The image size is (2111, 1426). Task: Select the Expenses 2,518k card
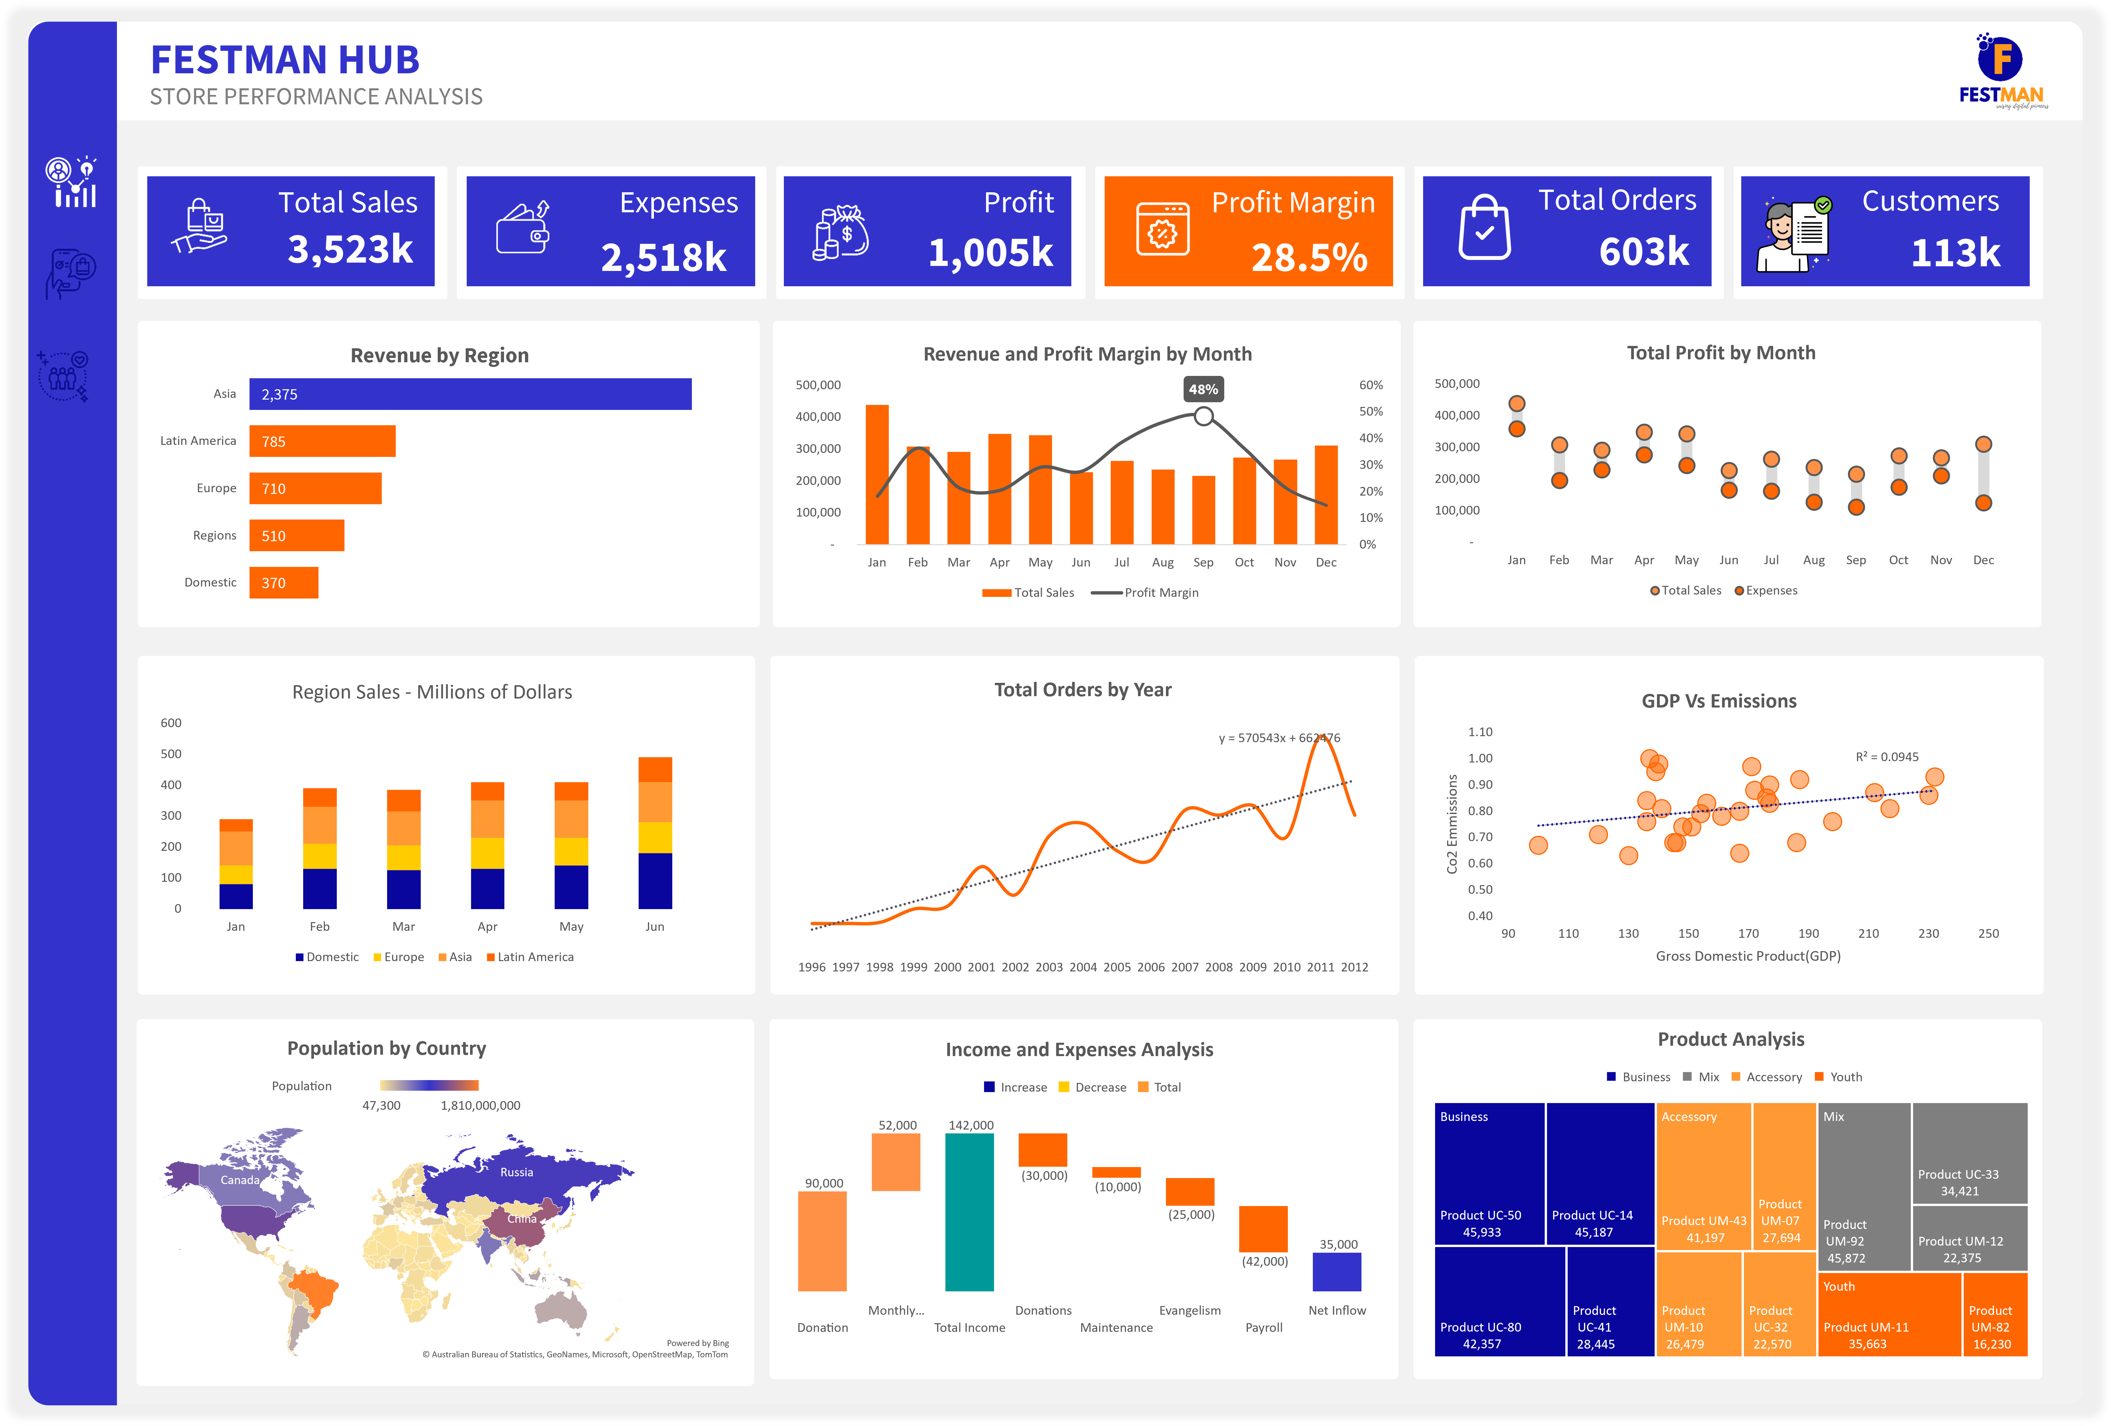pyautogui.click(x=610, y=231)
